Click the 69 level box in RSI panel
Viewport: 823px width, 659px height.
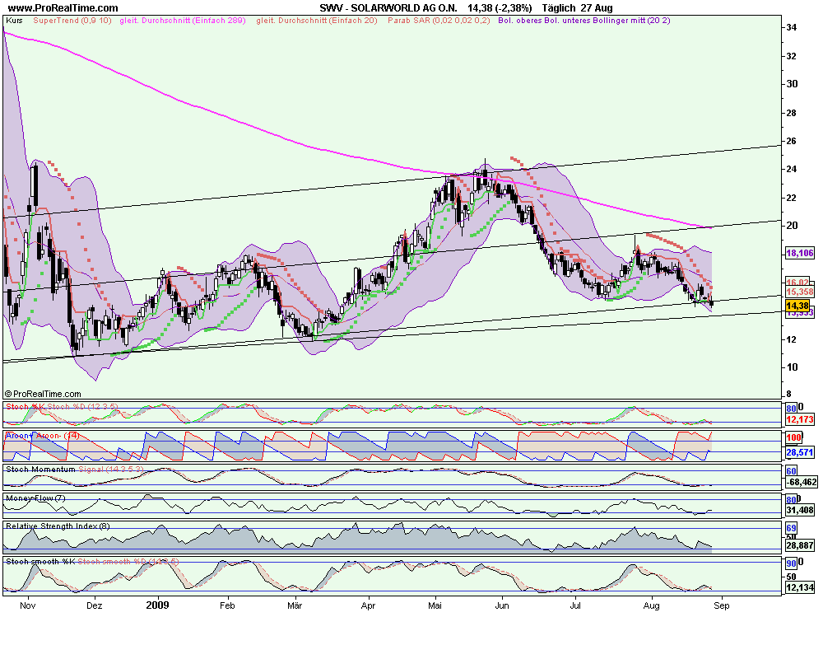[x=791, y=528]
